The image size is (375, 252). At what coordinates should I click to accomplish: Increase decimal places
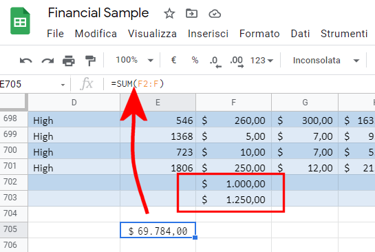(x=237, y=62)
